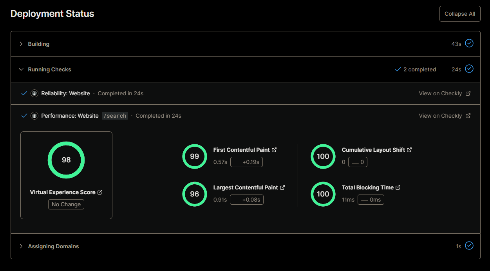This screenshot has height=271, width=490.
Task: Click the Deployment Status heading
Action: coord(52,14)
